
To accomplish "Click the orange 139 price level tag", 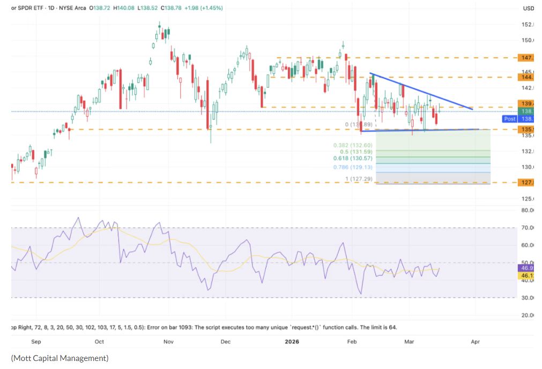I will click(x=526, y=103).
